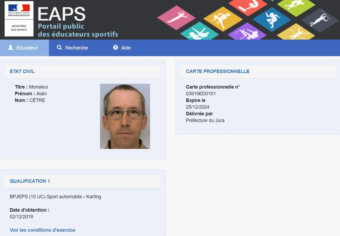Screen dimensions: 340x236
Task: Click the question mark icon beside Aide
Action: pyautogui.click(x=116, y=48)
